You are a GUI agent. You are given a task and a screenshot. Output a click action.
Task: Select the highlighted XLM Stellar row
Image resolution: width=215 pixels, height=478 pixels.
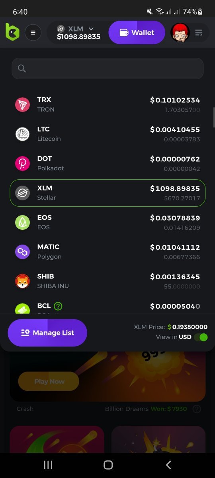[x=107, y=193]
